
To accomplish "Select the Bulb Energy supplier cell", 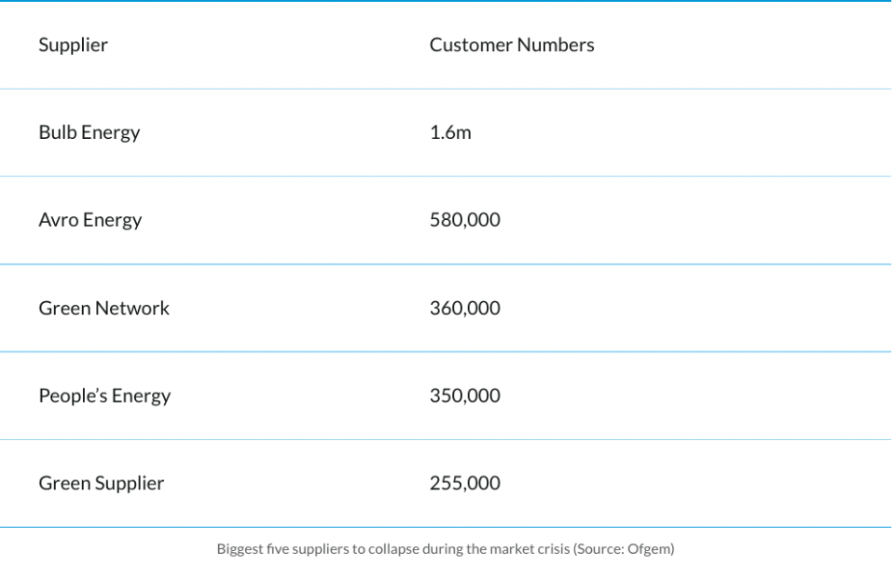I will pyautogui.click(x=89, y=132).
